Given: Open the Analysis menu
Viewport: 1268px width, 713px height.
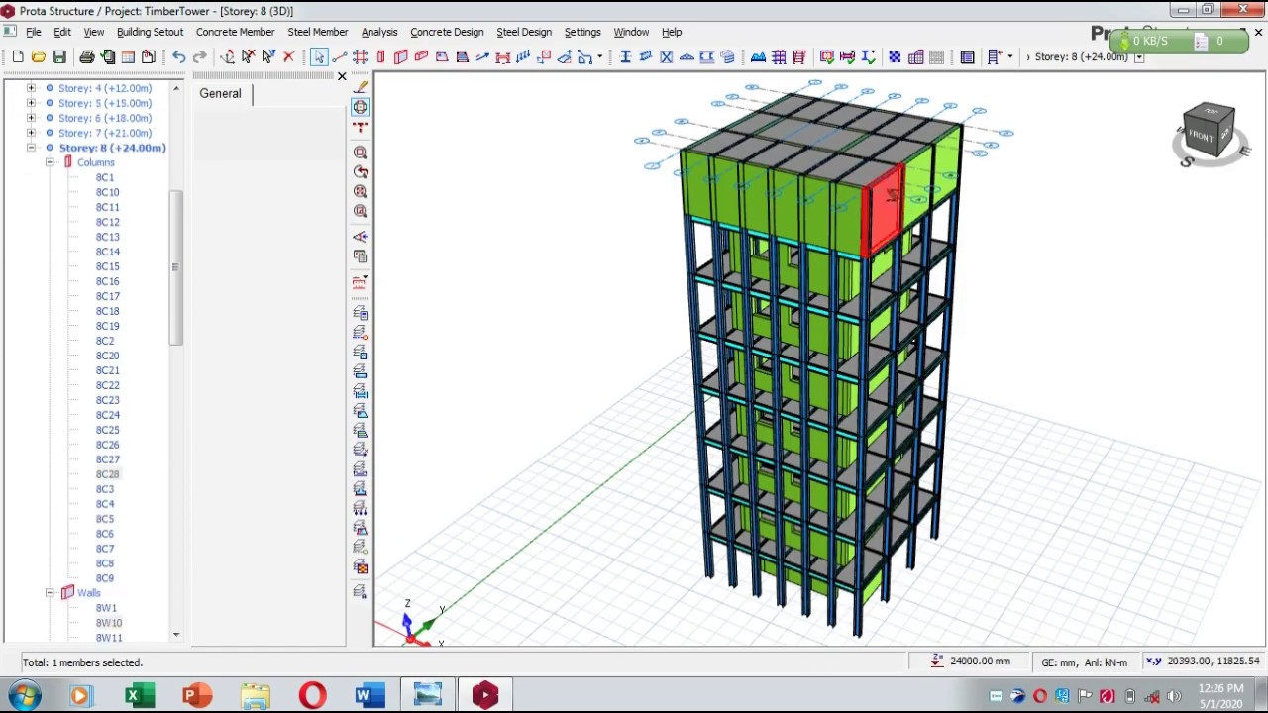Looking at the screenshot, I should coord(379,32).
